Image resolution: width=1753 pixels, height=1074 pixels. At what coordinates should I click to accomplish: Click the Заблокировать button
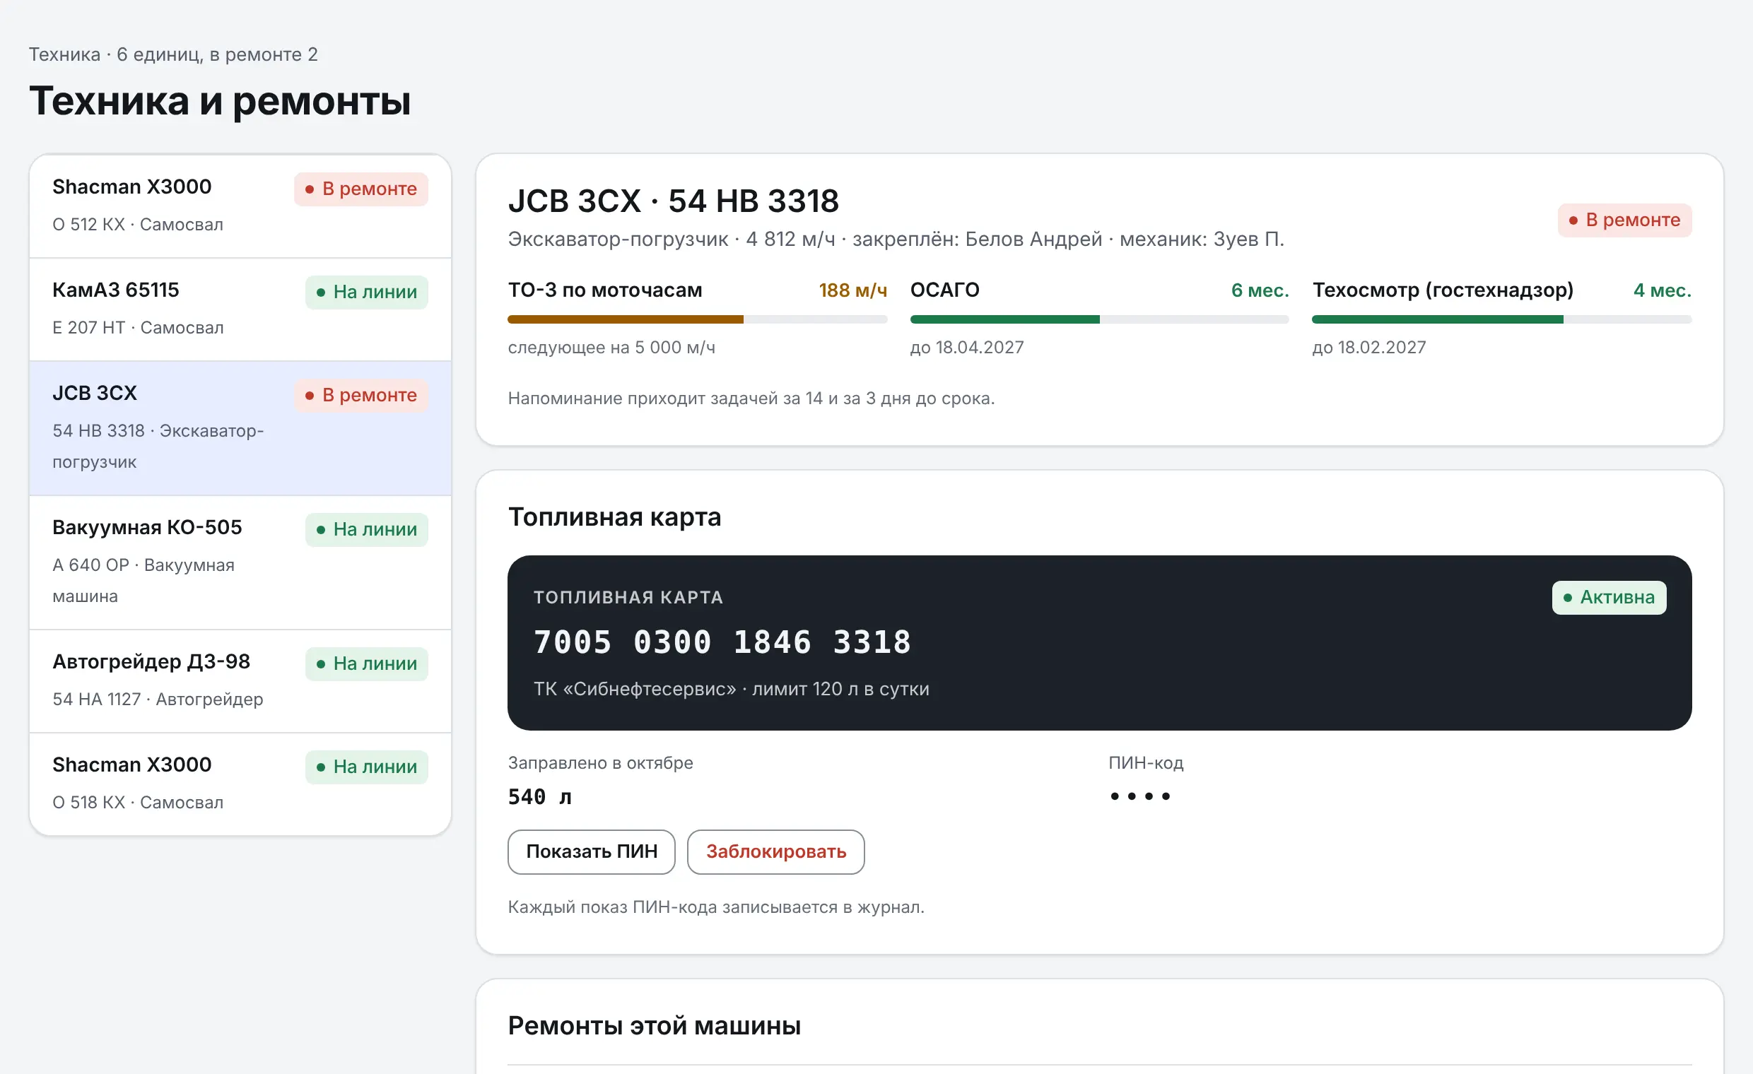pos(775,851)
